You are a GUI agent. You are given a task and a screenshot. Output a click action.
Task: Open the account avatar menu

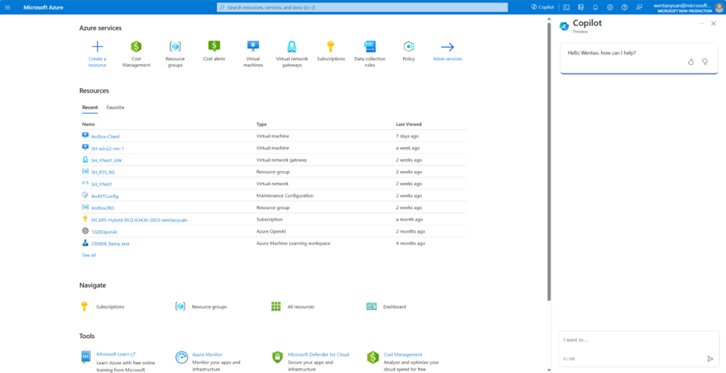(718, 7)
